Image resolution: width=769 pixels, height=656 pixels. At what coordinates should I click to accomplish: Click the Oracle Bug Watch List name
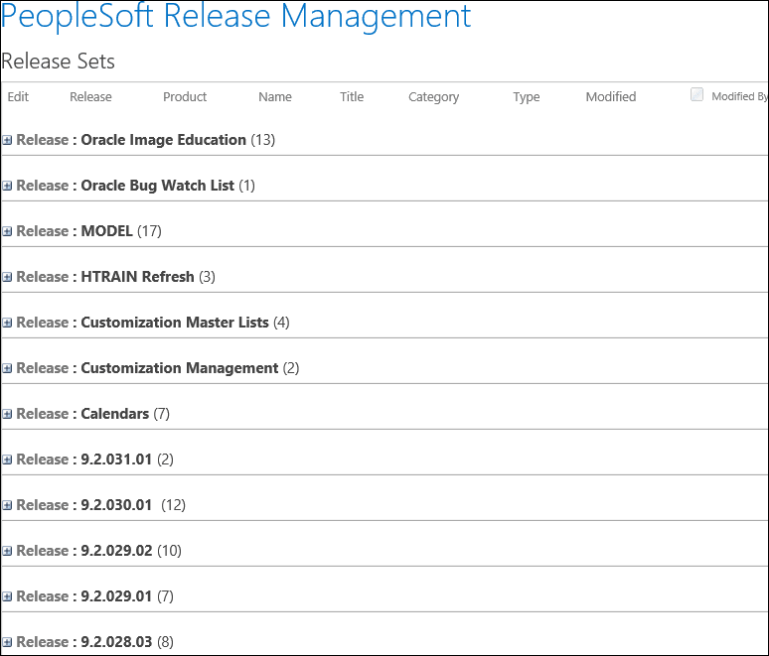157,186
